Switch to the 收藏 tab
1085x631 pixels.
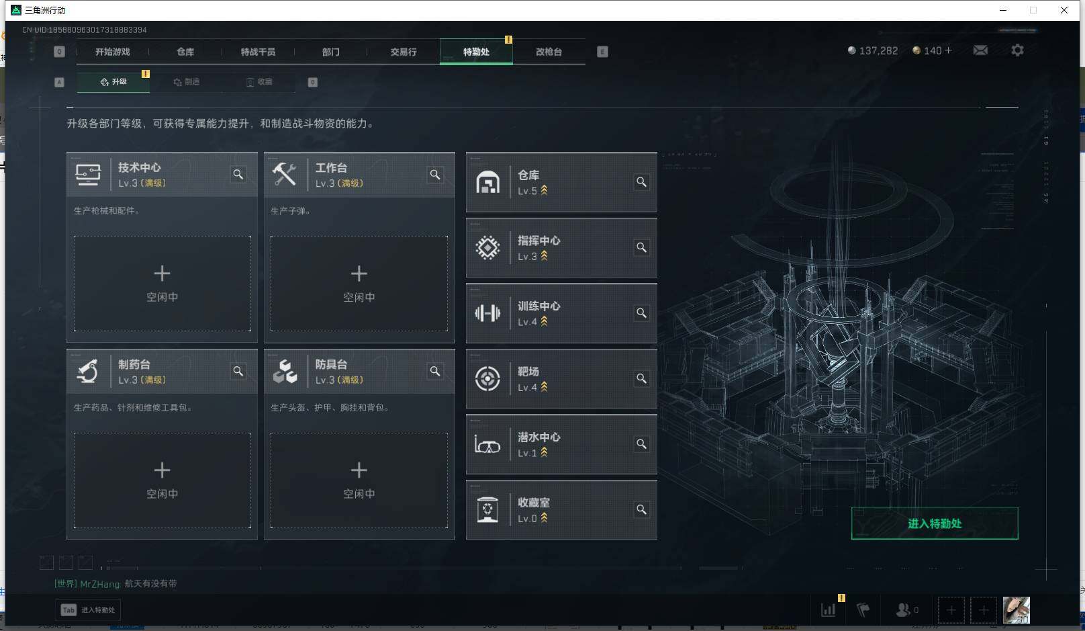263,82
